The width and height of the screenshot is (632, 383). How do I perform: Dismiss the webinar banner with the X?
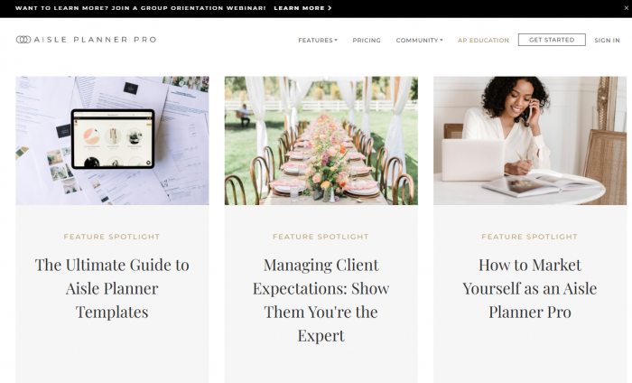[x=626, y=8]
